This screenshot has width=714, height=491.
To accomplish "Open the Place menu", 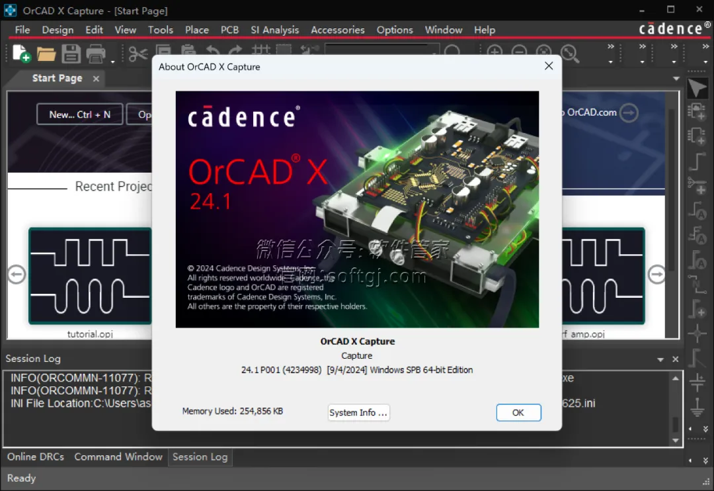I will point(197,30).
